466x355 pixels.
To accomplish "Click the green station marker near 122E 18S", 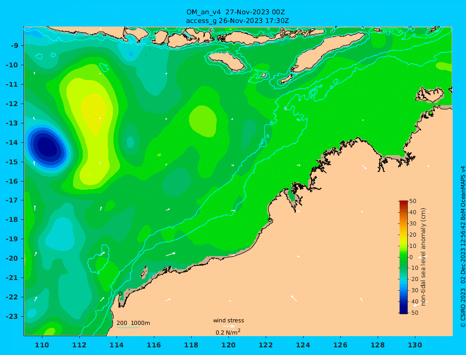I will pos(270,220).
